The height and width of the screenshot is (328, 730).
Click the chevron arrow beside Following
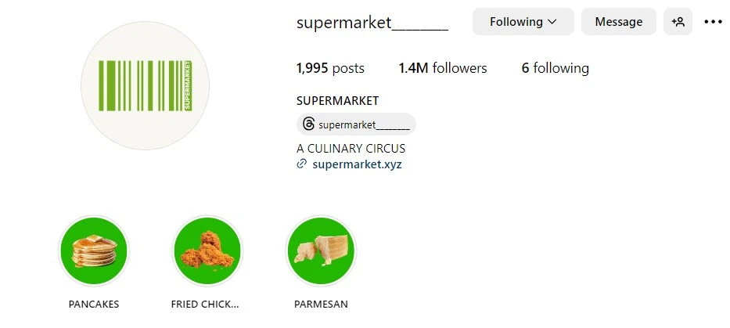point(552,22)
